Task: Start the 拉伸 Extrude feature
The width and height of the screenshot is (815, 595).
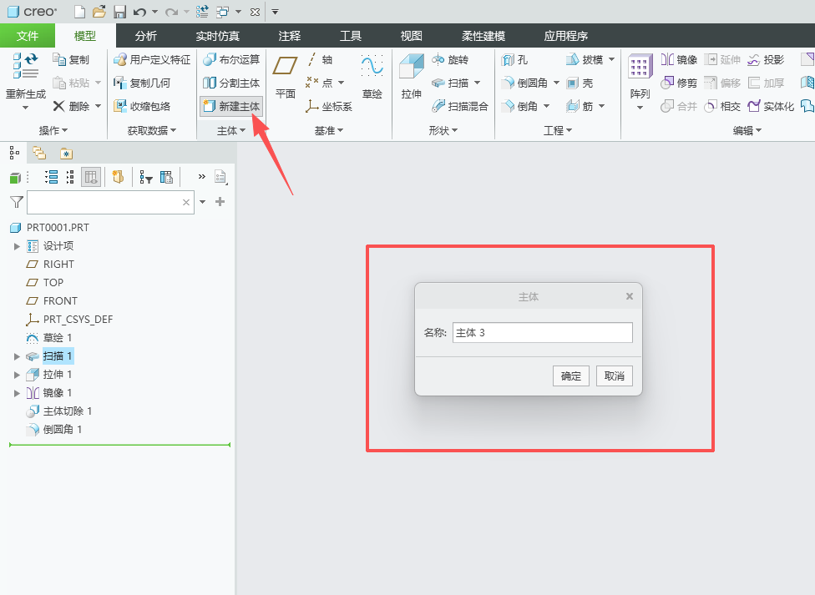Action: pos(411,77)
